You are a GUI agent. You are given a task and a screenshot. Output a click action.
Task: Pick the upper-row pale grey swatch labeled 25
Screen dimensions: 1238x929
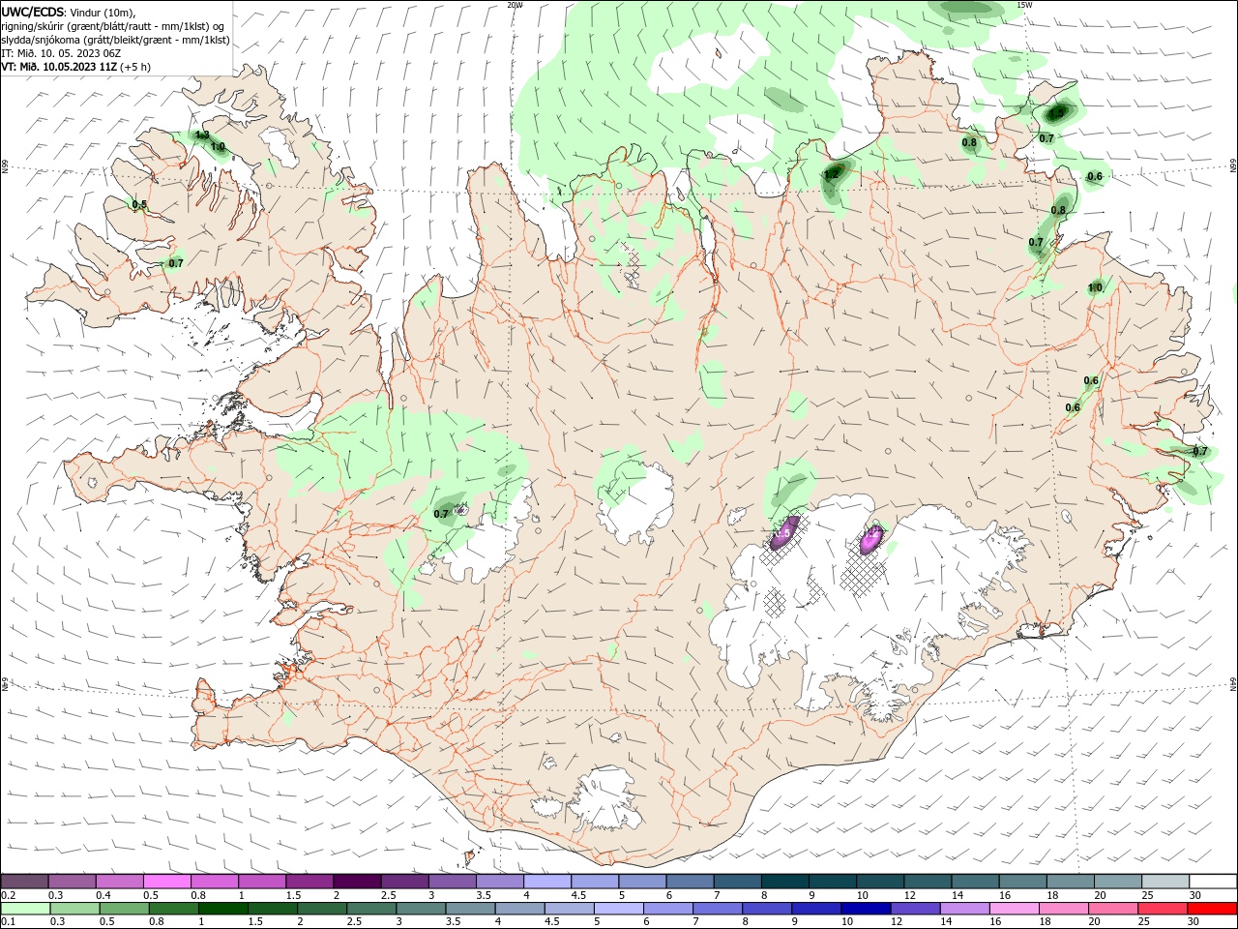1165,882
